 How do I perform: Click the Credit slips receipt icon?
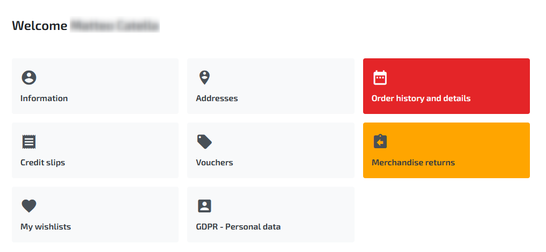(29, 142)
